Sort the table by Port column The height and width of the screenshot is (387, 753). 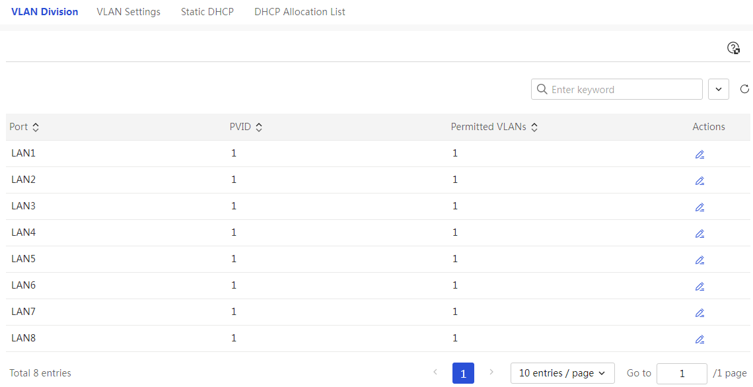click(36, 127)
